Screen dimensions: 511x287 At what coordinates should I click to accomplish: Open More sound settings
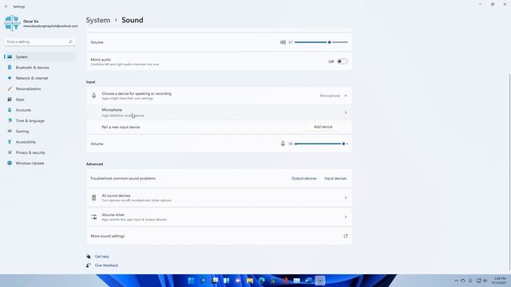pyautogui.click(x=219, y=236)
